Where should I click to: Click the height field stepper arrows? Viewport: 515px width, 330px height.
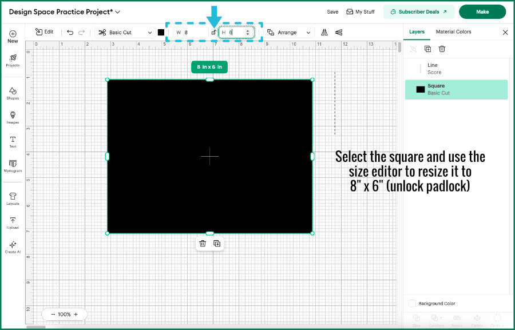click(248, 32)
